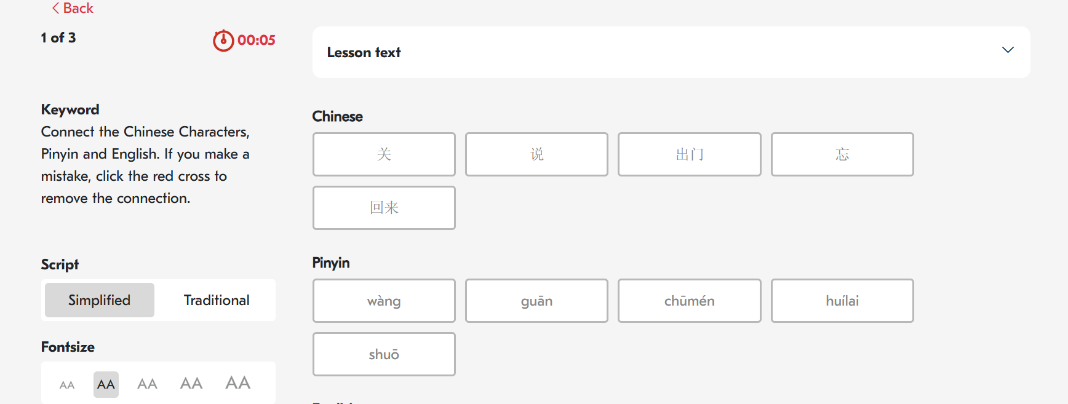Screen dimensions: 1068x404
Task: Select the pinyin card wàng
Action: 384,301
